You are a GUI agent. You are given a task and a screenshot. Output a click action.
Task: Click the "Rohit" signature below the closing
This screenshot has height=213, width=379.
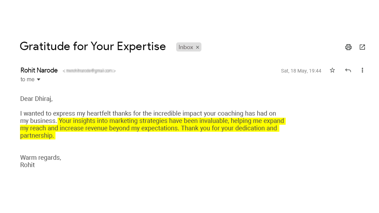(x=27, y=165)
